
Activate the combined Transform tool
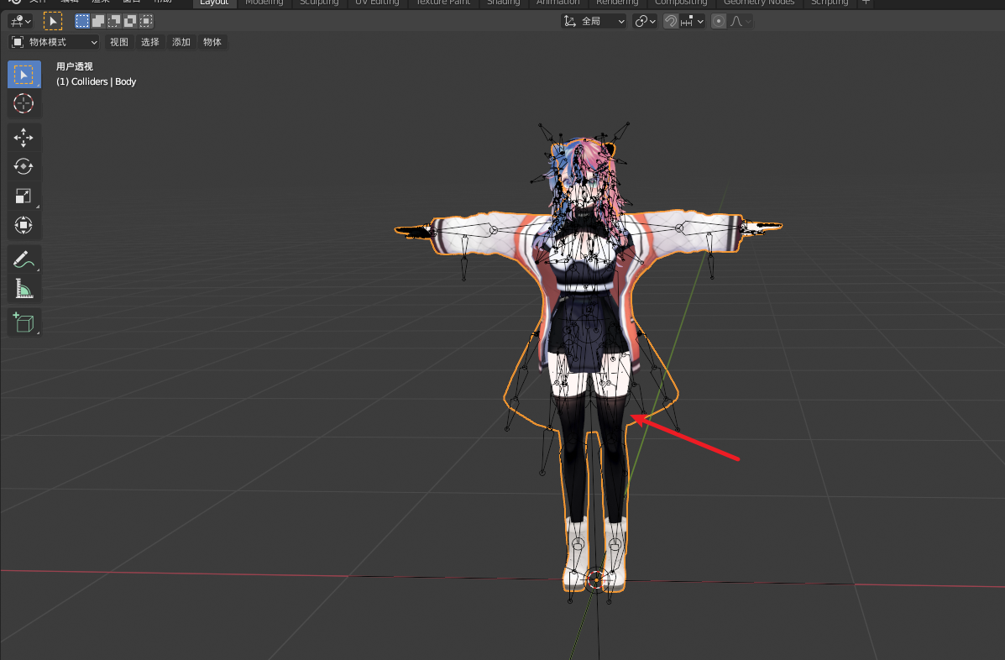24,226
